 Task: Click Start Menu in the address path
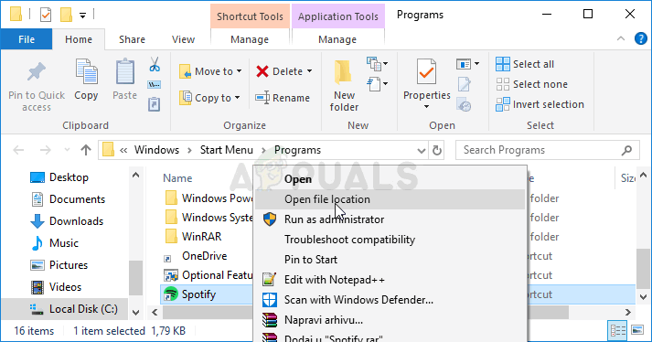tap(226, 150)
